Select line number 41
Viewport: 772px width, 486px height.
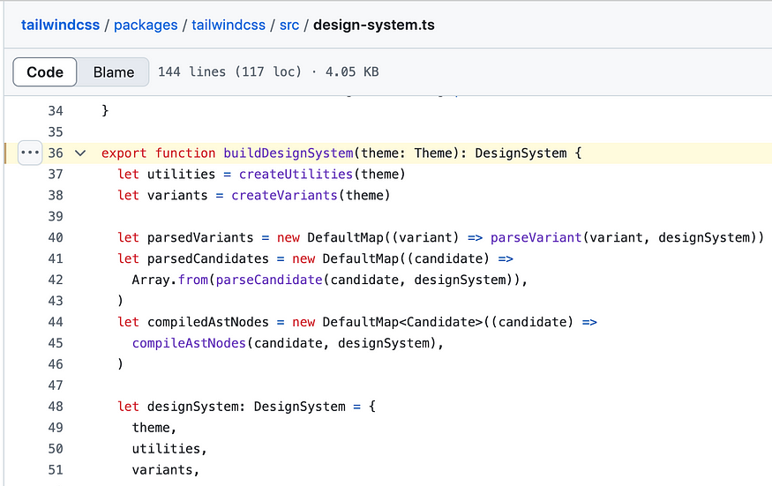(x=56, y=259)
